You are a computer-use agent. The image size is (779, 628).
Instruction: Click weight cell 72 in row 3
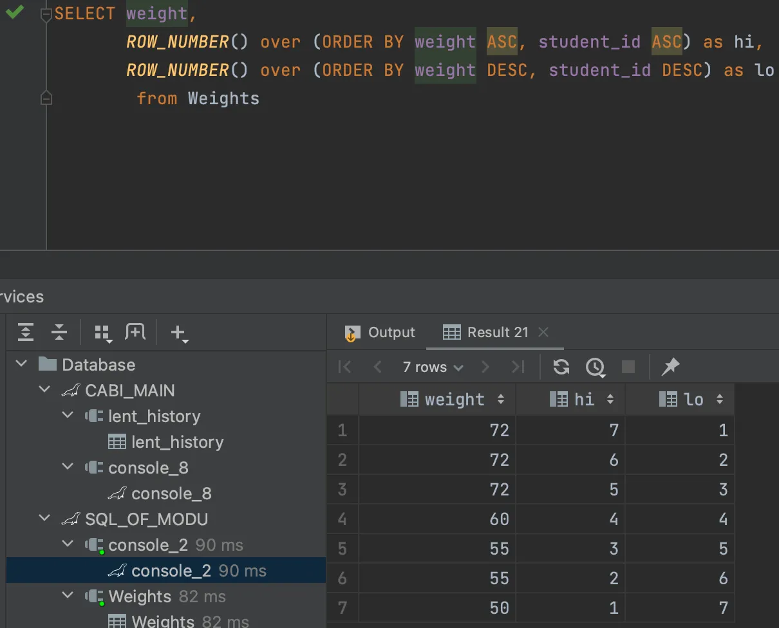436,489
